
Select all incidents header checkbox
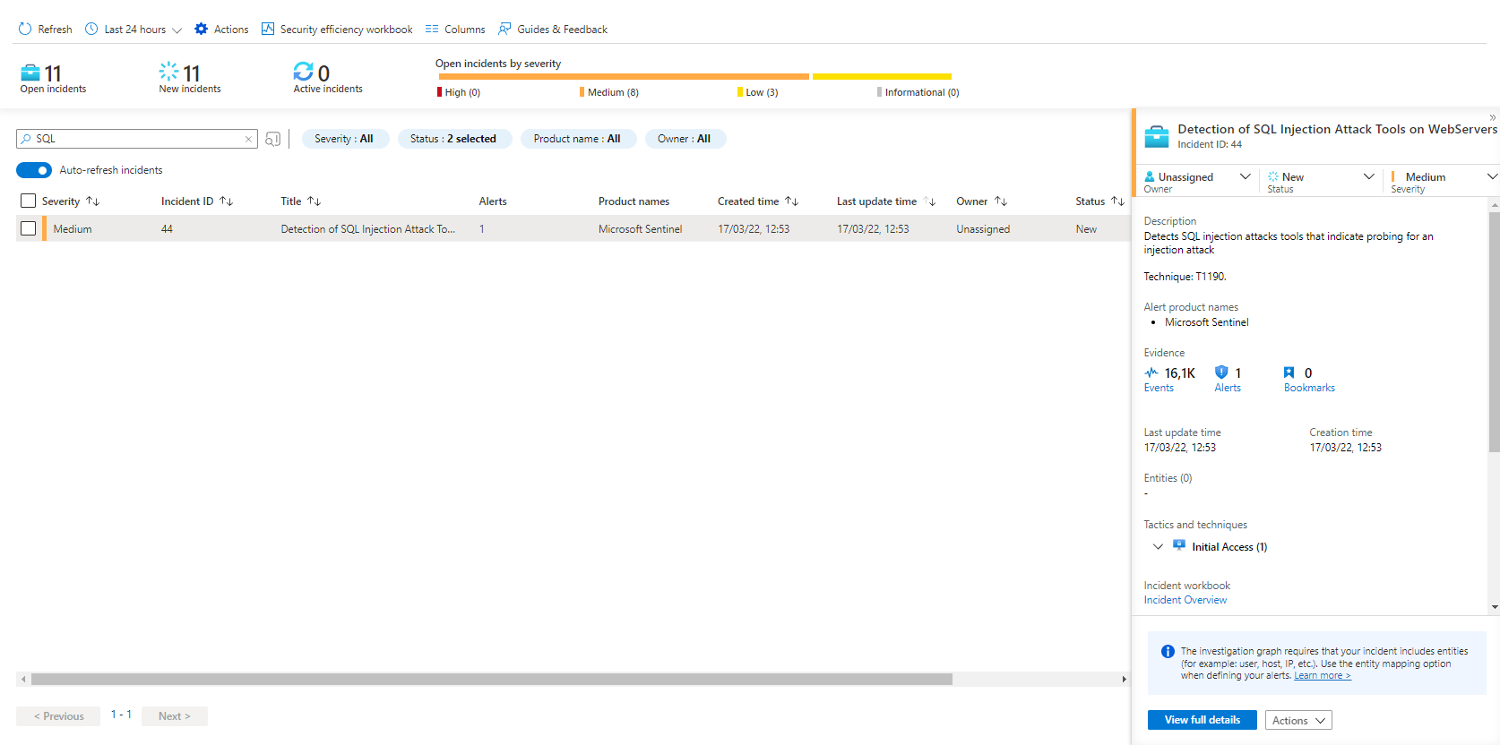[28, 201]
